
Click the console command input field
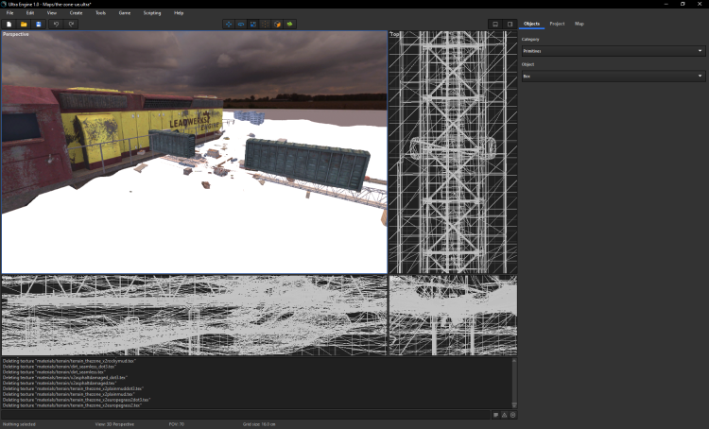click(244, 415)
